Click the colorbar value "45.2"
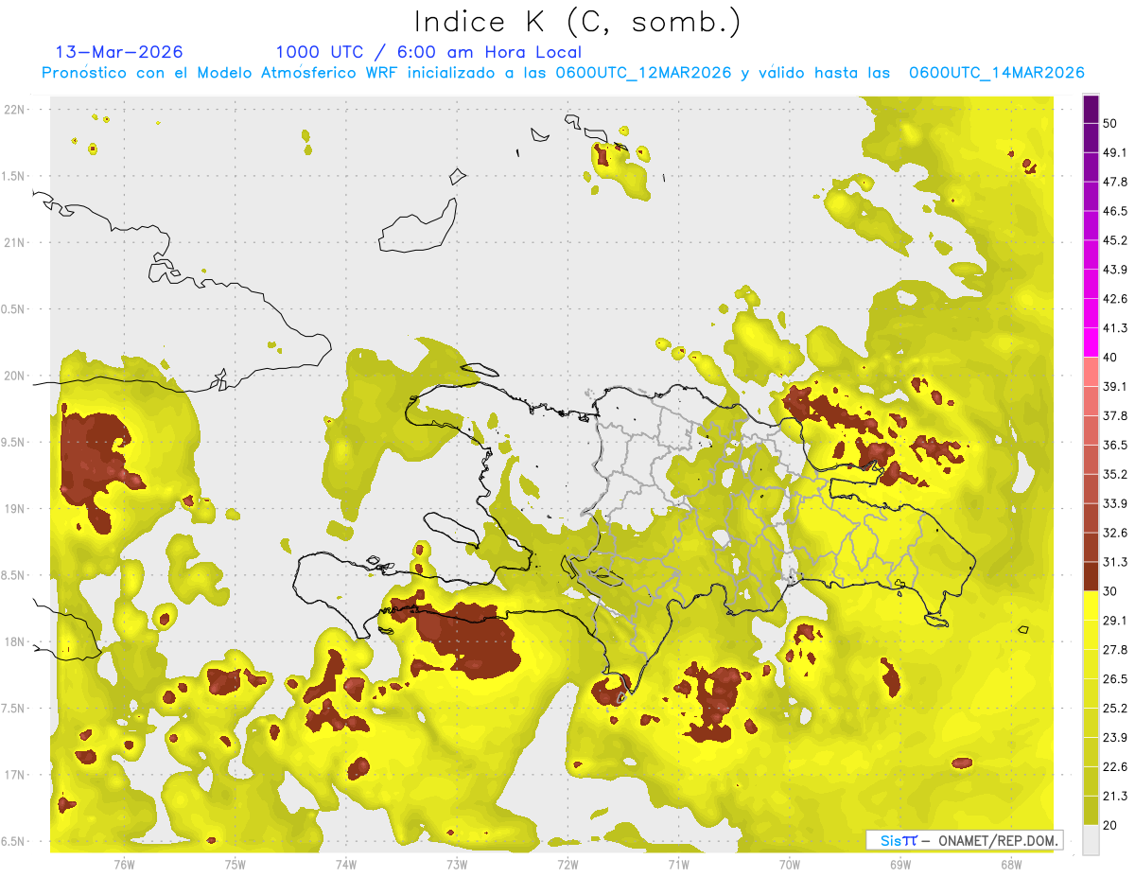This screenshot has width=1135, height=877. pyautogui.click(x=1116, y=240)
